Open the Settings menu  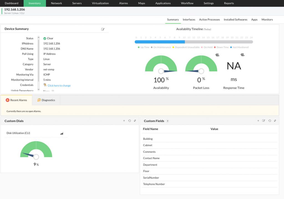209,3
